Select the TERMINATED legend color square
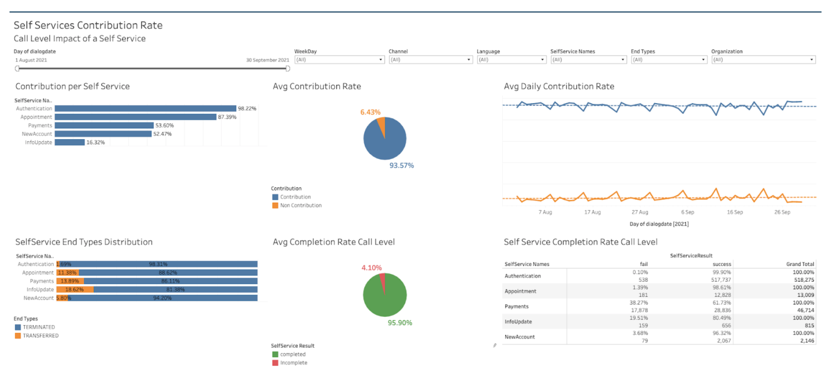The height and width of the screenshot is (371, 837). pos(18,327)
